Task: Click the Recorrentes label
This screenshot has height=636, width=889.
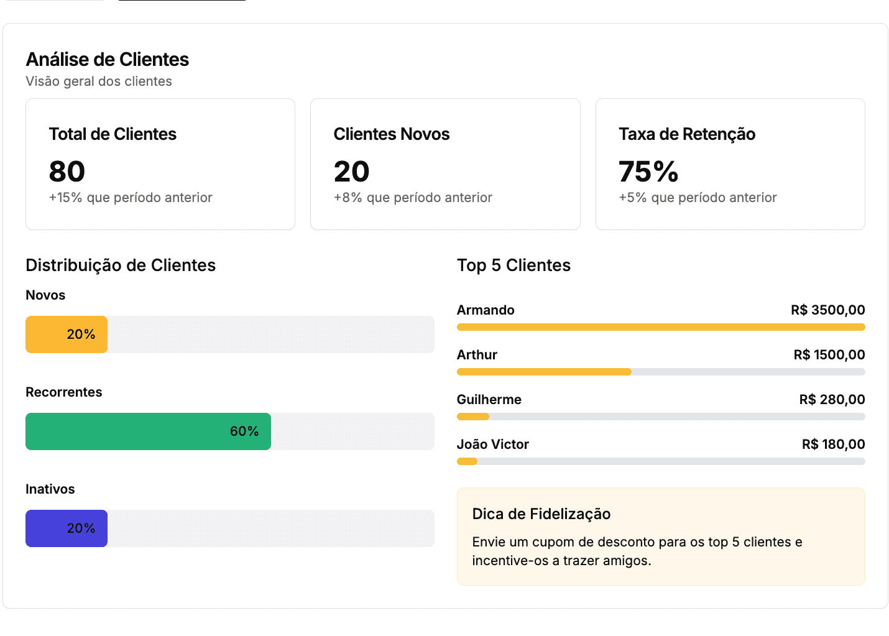Action: pyautogui.click(x=64, y=392)
